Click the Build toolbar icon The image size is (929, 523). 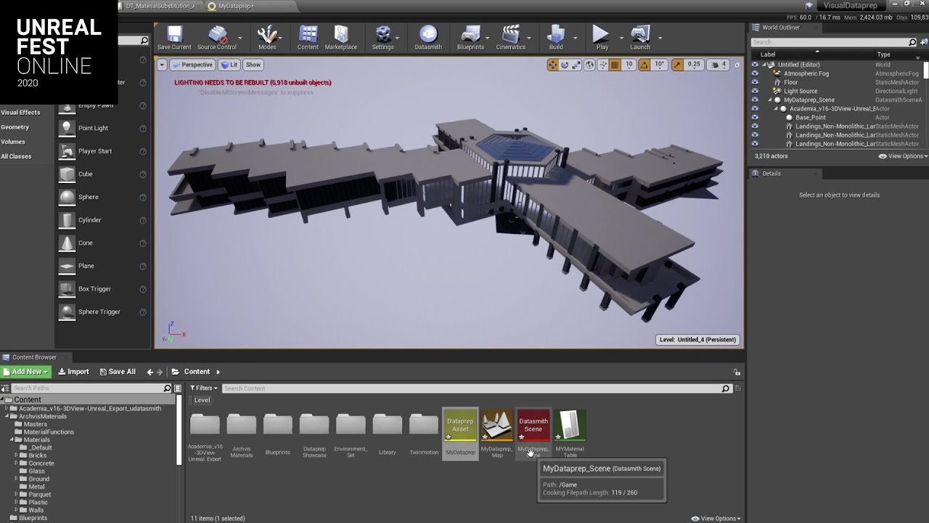tap(556, 38)
